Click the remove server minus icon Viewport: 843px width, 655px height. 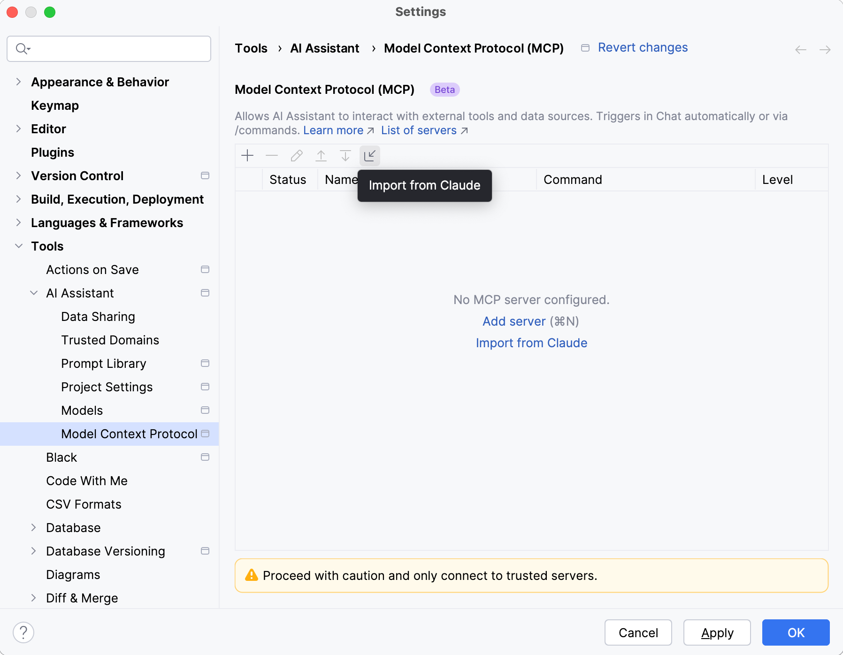(272, 156)
